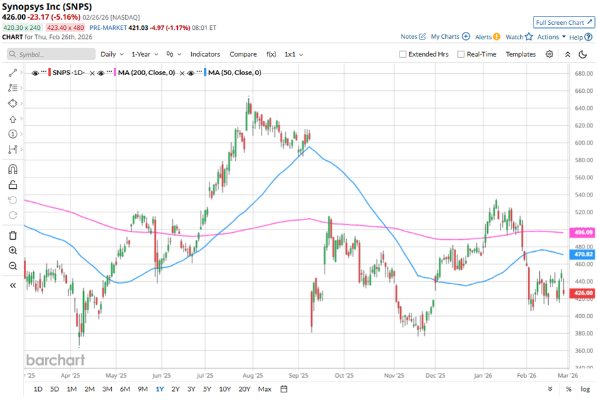The height and width of the screenshot is (400, 597).
Task: Open chart settings gear icon
Action: 549,54
